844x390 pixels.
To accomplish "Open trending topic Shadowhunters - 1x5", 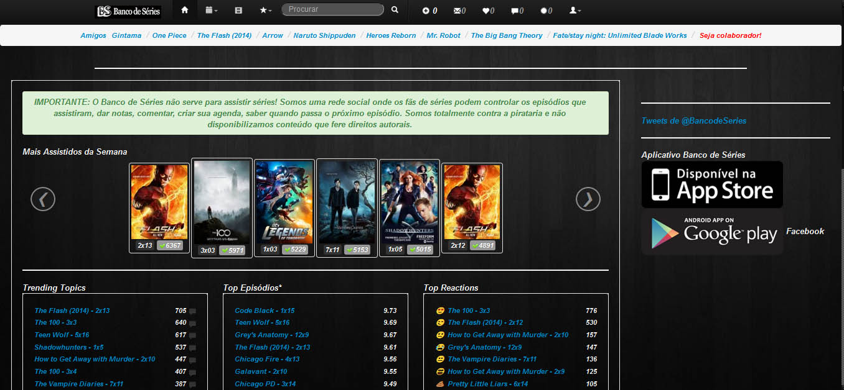I will coord(69,347).
